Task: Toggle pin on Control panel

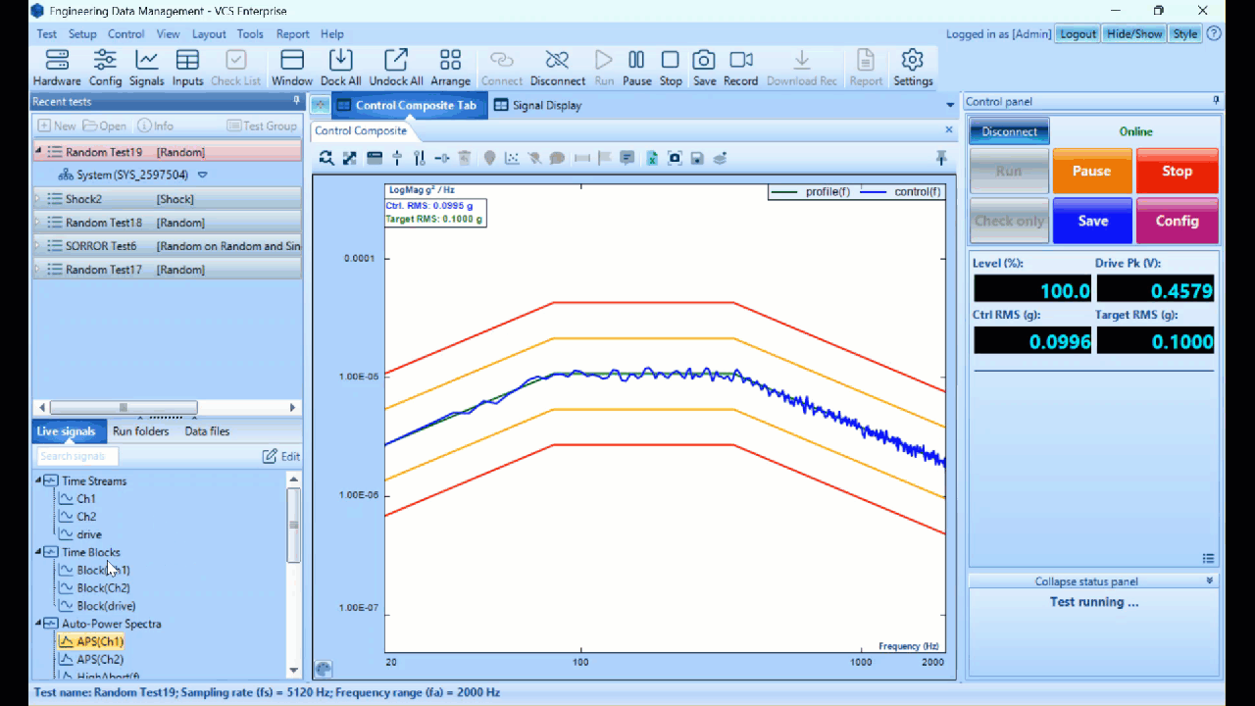Action: [1216, 101]
